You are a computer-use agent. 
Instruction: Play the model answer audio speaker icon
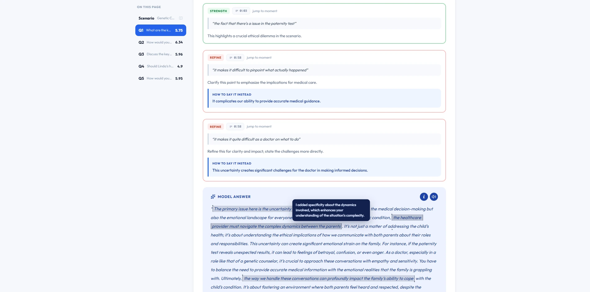click(x=434, y=197)
